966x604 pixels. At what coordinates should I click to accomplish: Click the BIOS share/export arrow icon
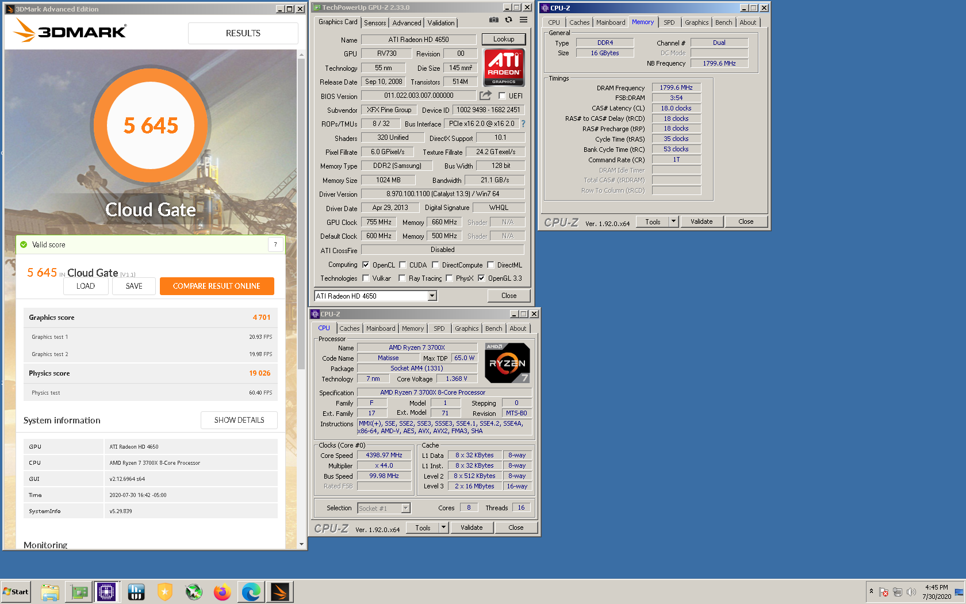click(x=486, y=95)
